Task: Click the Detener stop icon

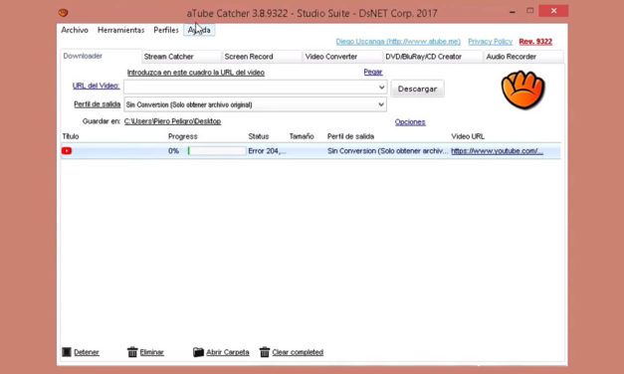Action: [67, 352]
